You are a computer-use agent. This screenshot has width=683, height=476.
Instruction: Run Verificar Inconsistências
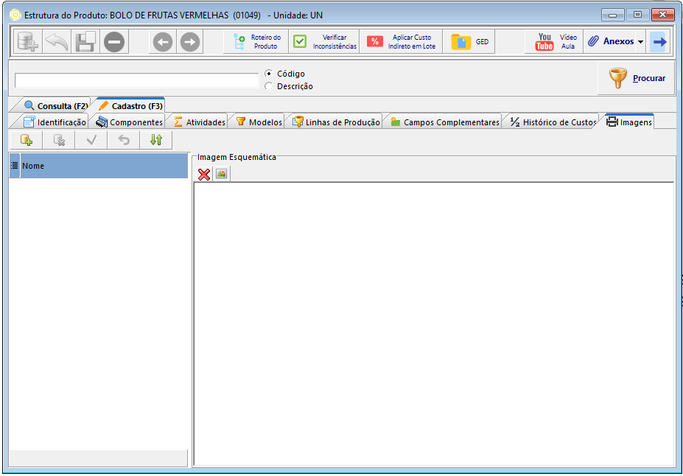pos(324,42)
